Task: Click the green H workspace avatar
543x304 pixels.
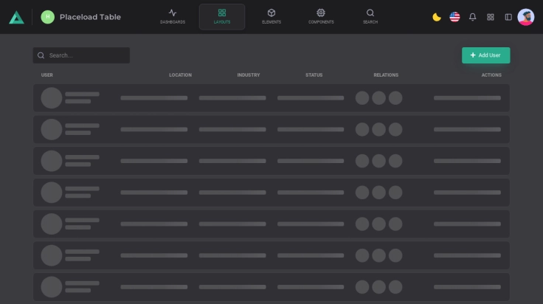Action: tap(48, 17)
